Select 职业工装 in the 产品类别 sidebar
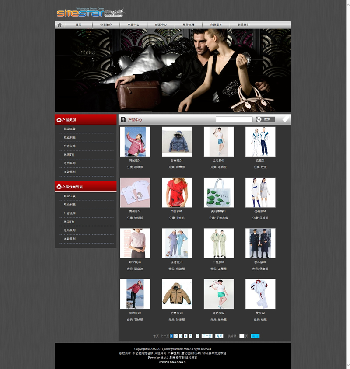This screenshot has height=369, width=350. (70, 129)
